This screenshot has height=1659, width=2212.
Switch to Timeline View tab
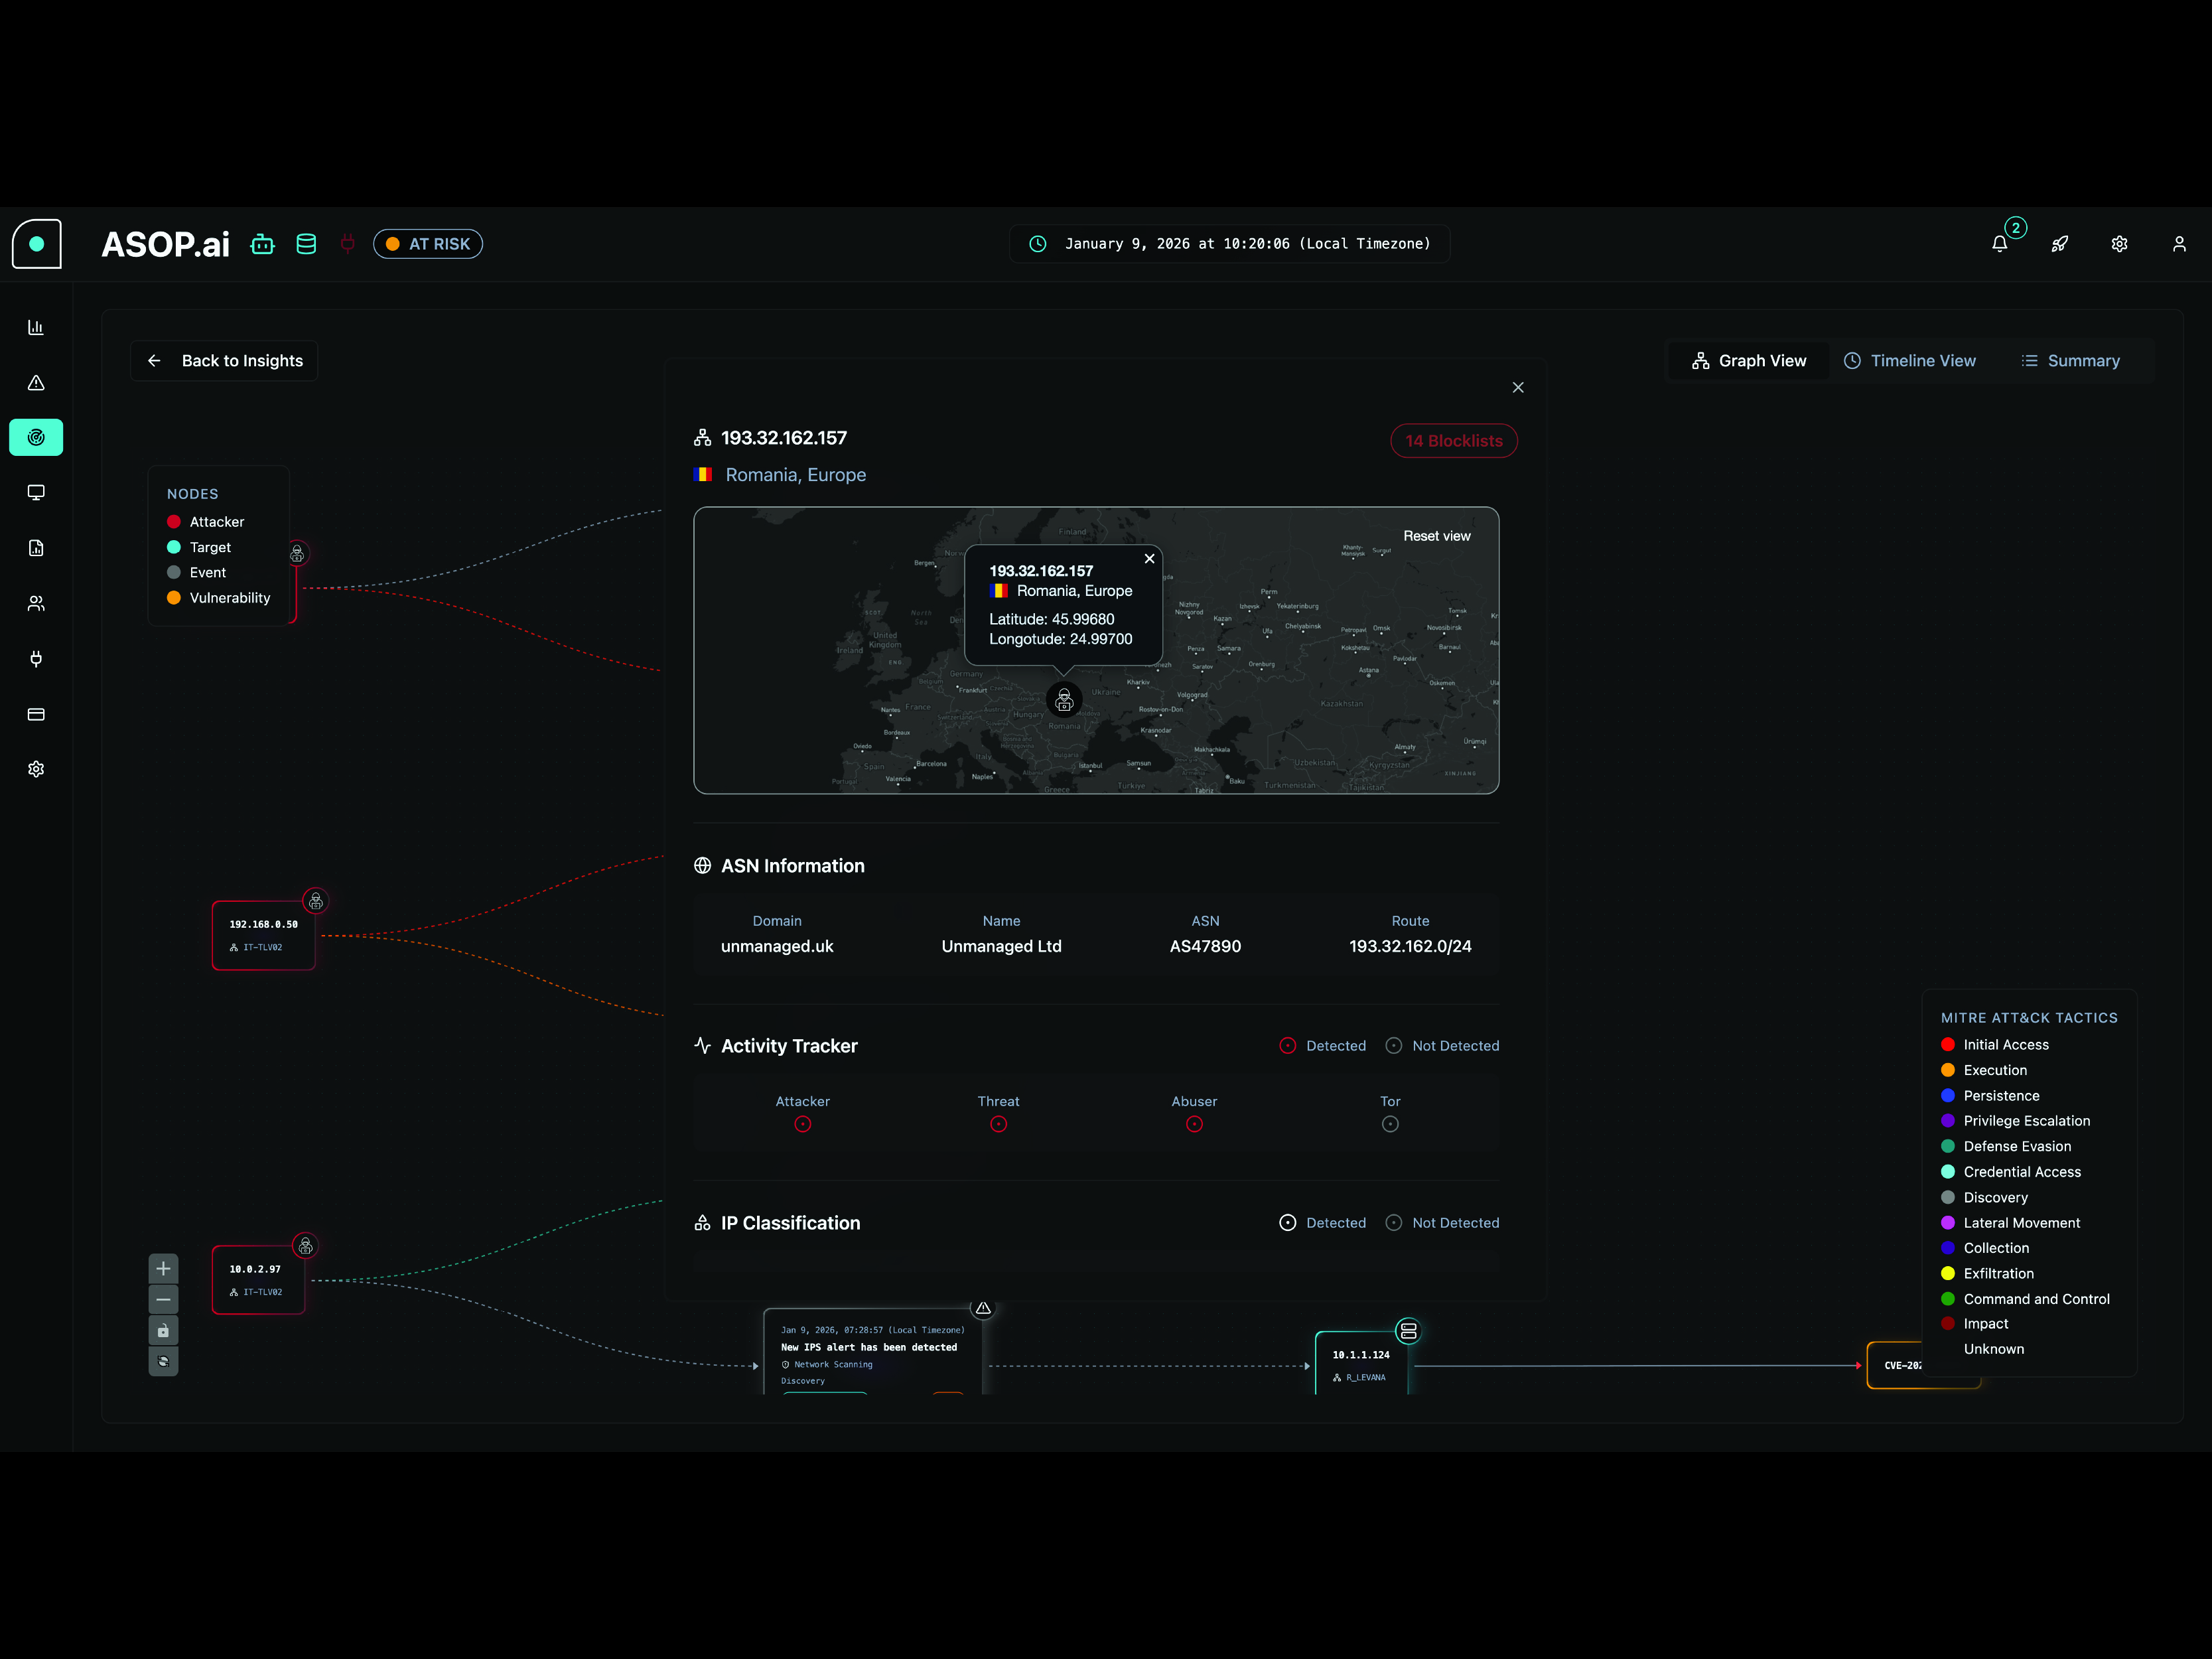click(1909, 361)
